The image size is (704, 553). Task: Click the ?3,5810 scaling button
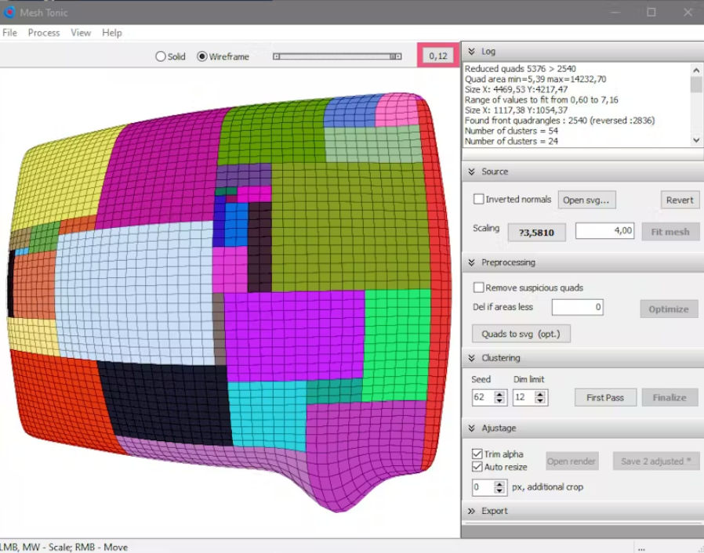pyautogui.click(x=536, y=233)
